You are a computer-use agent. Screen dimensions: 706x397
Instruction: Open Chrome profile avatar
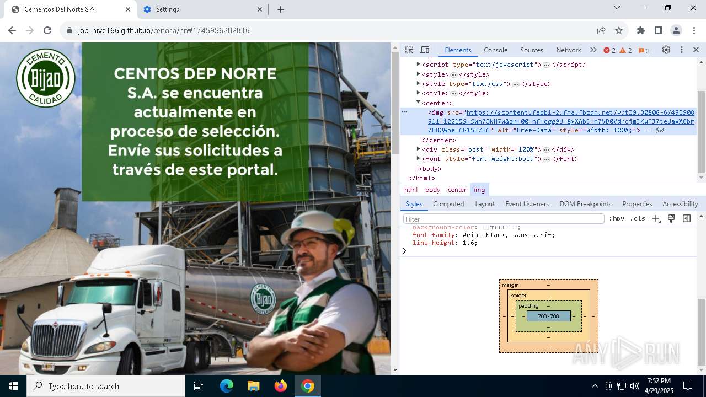[676, 30]
